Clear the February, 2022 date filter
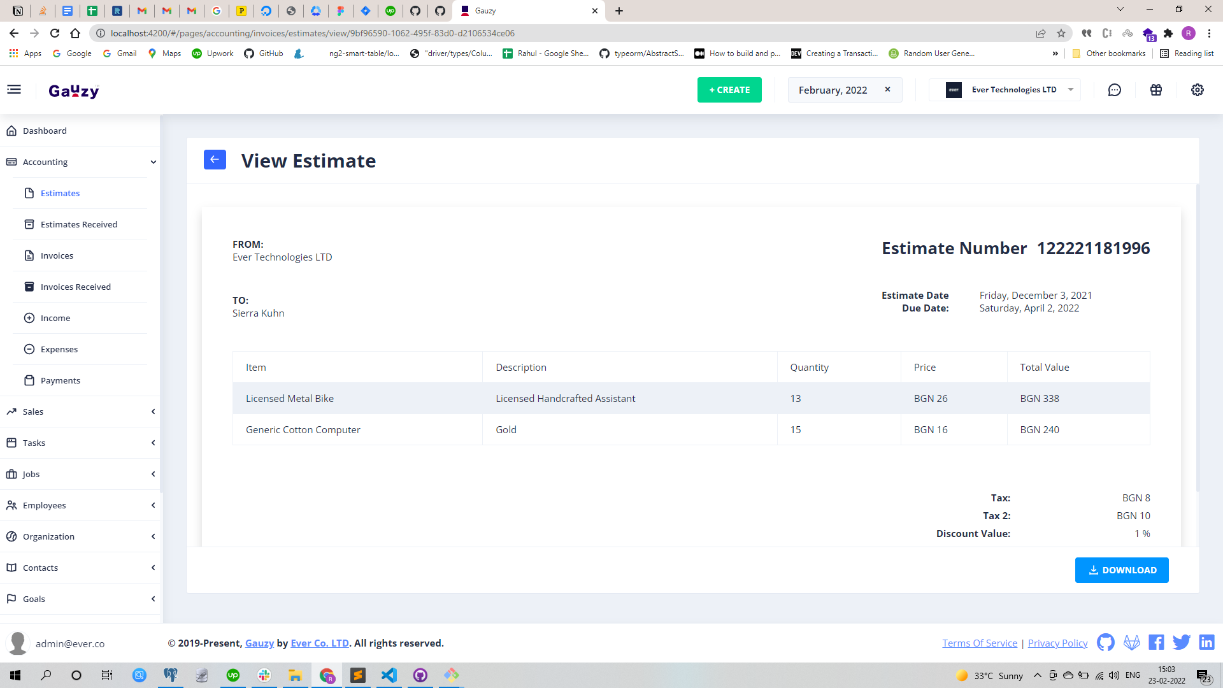1223x688 pixels. [887, 90]
